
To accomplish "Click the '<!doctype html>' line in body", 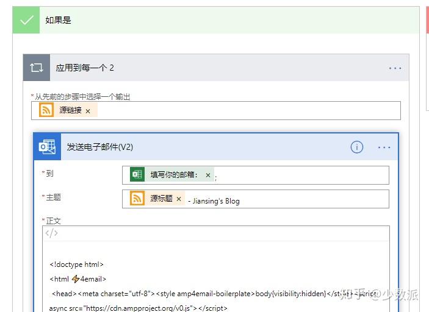I will pyautogui.click(x=77, y=264).
